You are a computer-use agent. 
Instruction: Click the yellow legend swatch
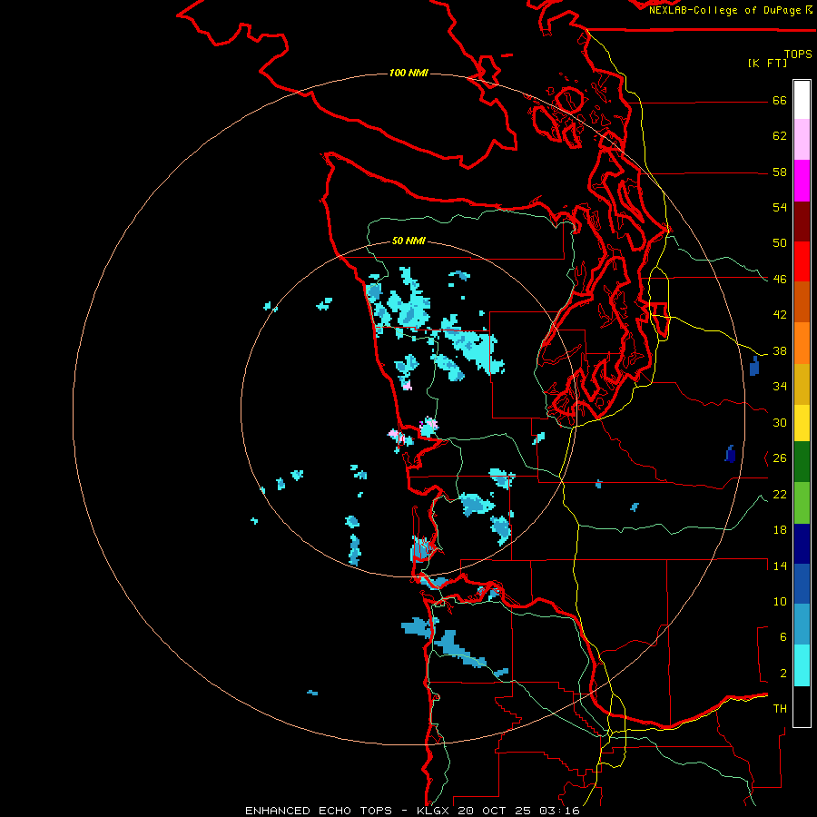tap(802, 422)
